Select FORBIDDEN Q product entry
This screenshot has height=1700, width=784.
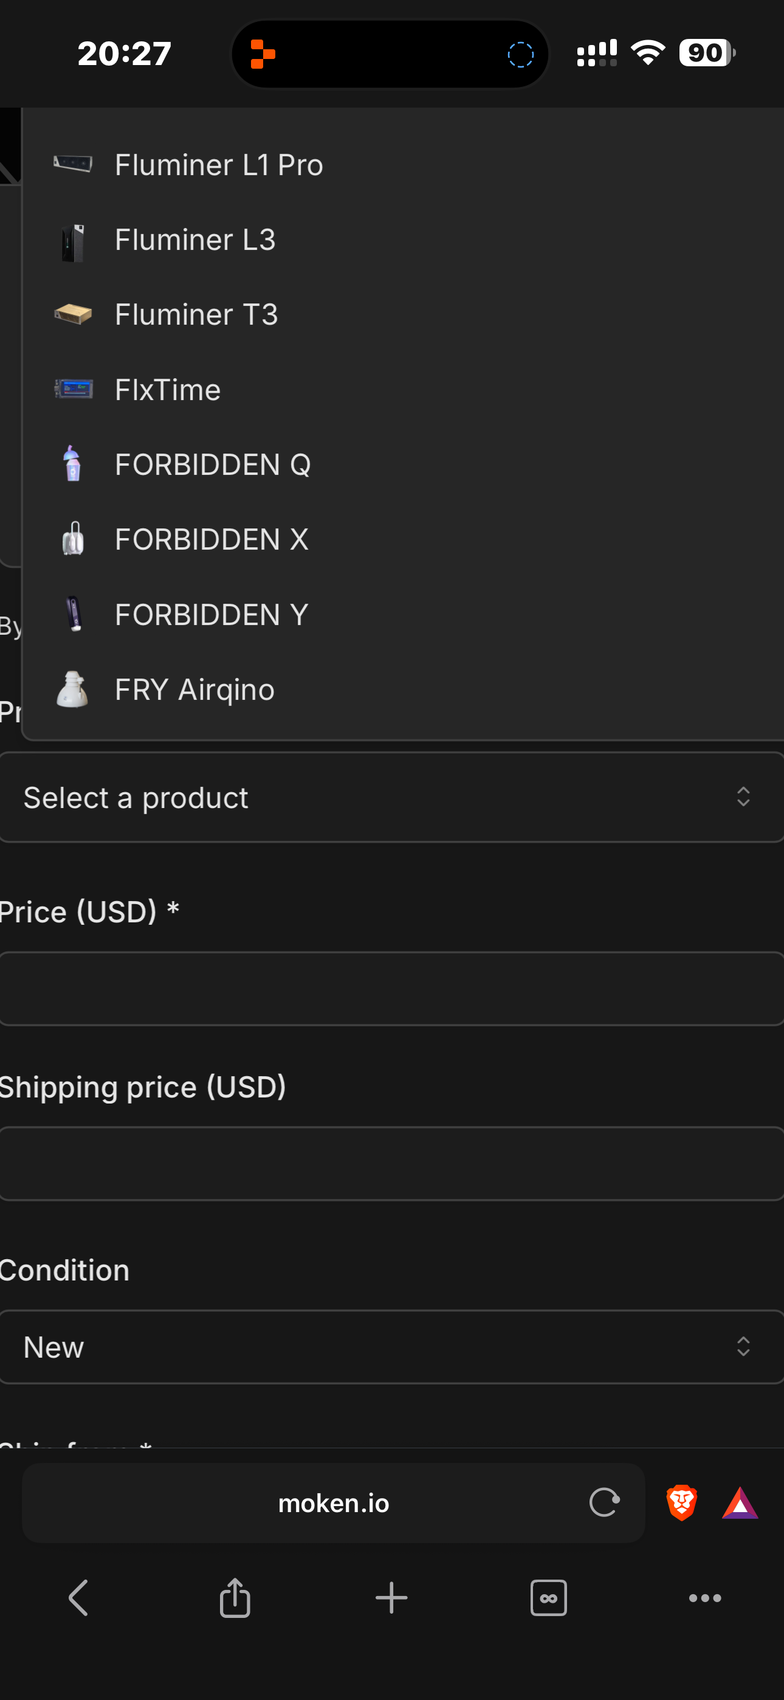[x=213, y=465]
